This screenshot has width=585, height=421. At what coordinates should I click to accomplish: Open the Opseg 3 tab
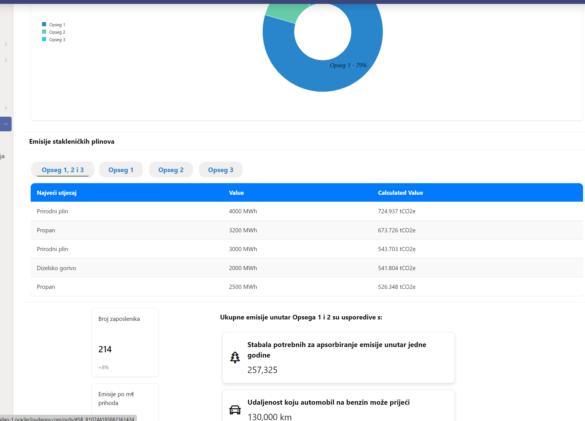(221, 170)
